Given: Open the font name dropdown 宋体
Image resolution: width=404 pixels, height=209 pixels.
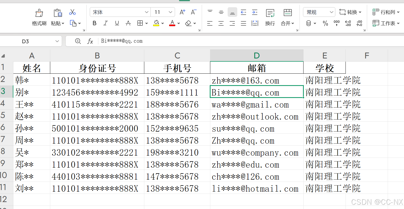Looking at the screenshot, I should (146, 12).
